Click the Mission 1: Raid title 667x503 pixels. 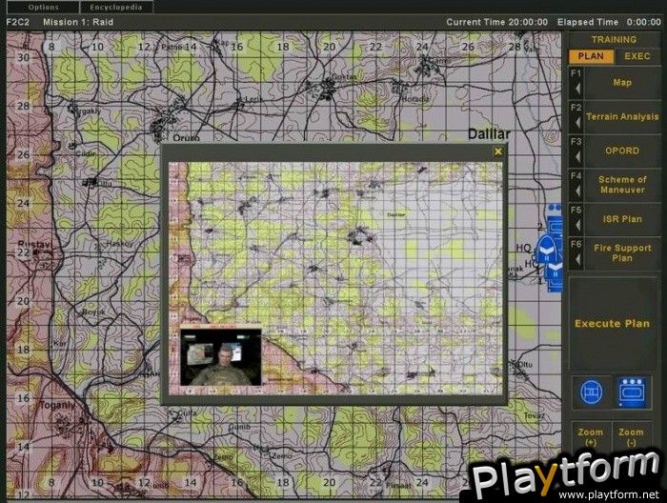(78, 22)
